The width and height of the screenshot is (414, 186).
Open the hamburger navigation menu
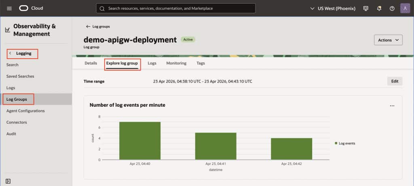tap(9, 8)
